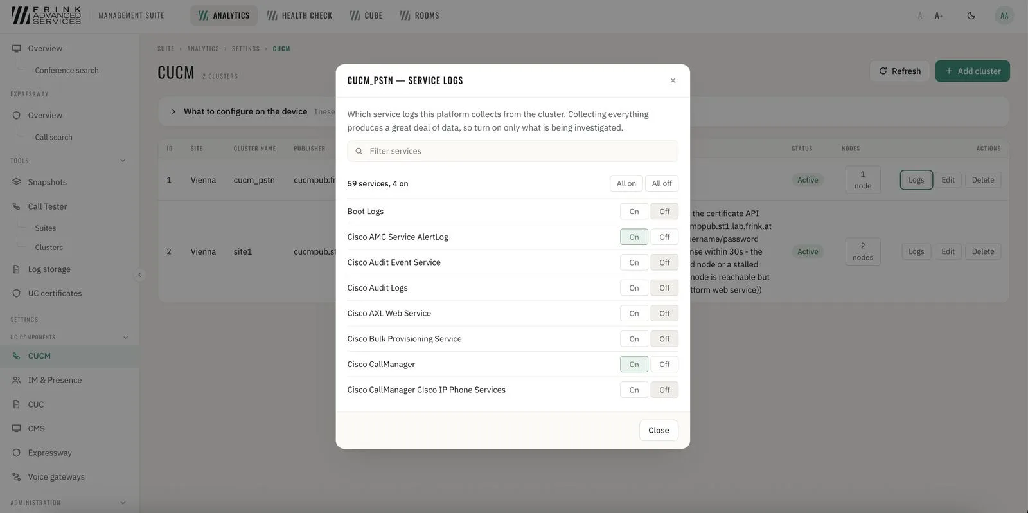Edit the cucm_pstn cluster

coord(948,180)
